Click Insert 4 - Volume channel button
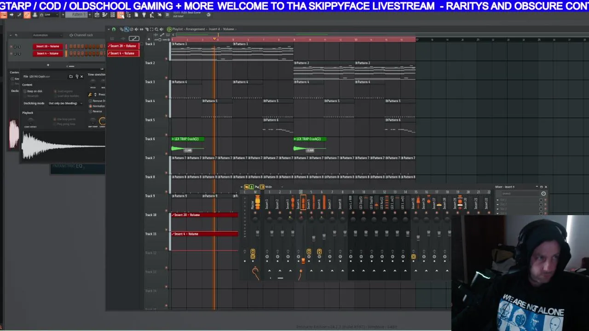The width and height of the screenshot is (589, 331). (48, 53)
